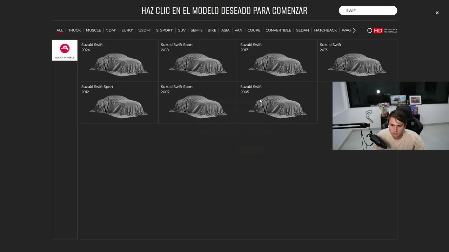This screenshot has width=449, height=252.
Task: Open the 'USDM' category tab
Action: [144, 30]
